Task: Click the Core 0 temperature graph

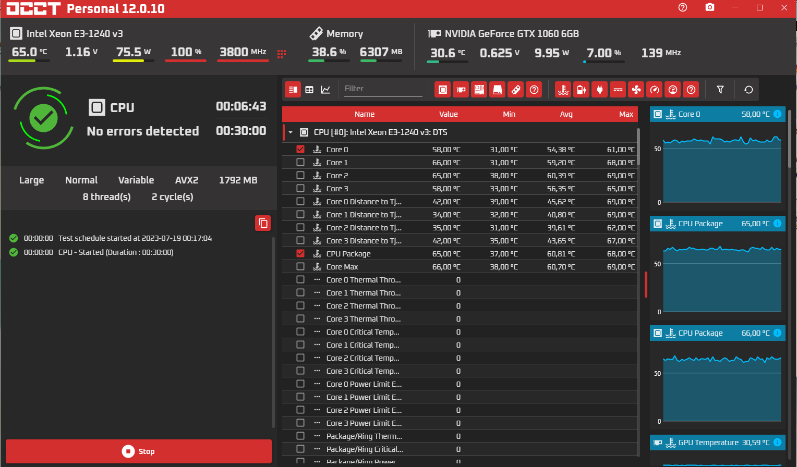Action: click(722, 168)
